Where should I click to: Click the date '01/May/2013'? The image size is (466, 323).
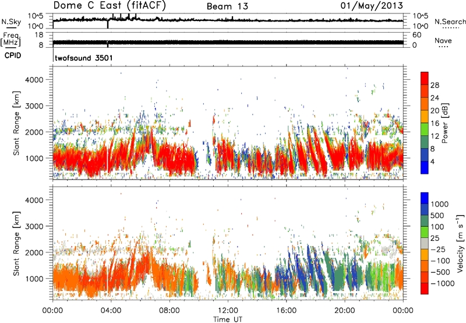tap(372, 6)
